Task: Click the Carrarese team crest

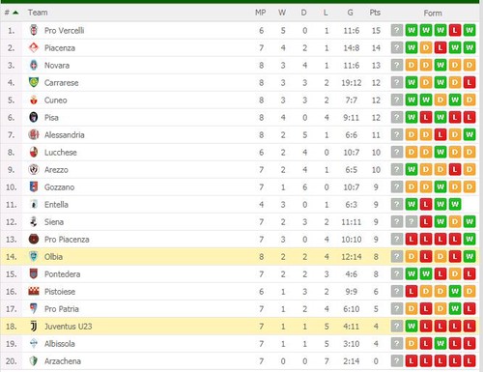Action: tap(34, 82)
